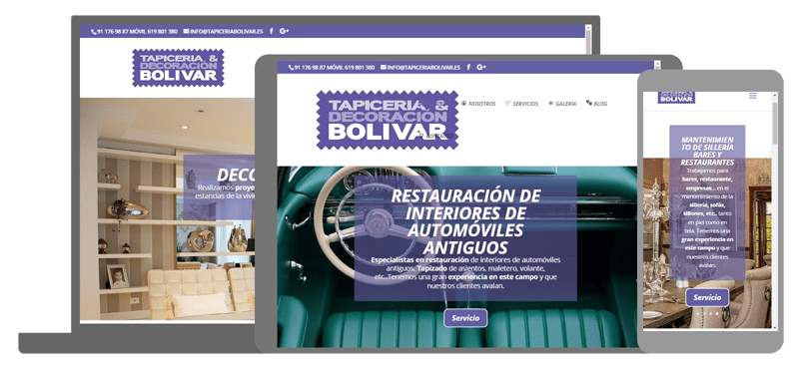
Task: Click envelope icon in laptop top bar
Action: click(186, 31)
